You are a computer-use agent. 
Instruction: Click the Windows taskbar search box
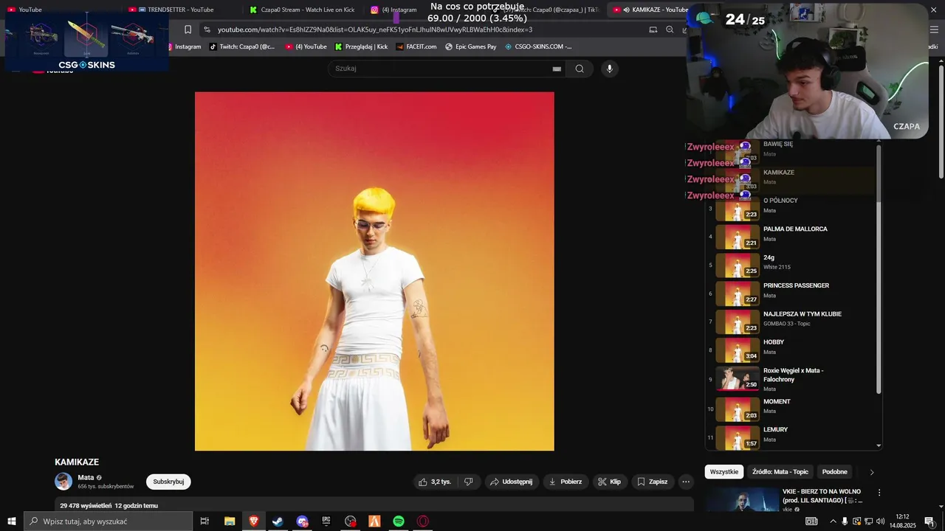click(108, 521)
